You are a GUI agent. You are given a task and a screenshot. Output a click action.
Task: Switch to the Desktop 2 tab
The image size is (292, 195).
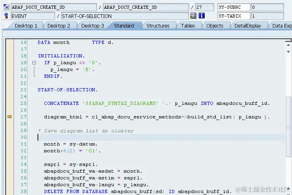point(59,26)
